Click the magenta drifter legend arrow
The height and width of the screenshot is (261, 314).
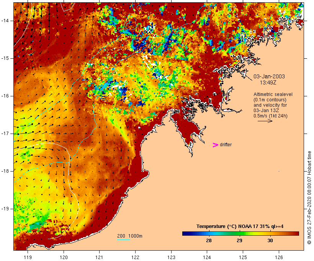click(x=216, y=145)
